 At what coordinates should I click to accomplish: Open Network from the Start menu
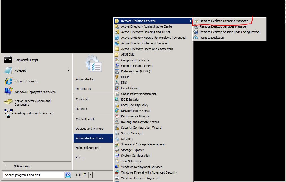pyautogui.click(x=81, y=109)
